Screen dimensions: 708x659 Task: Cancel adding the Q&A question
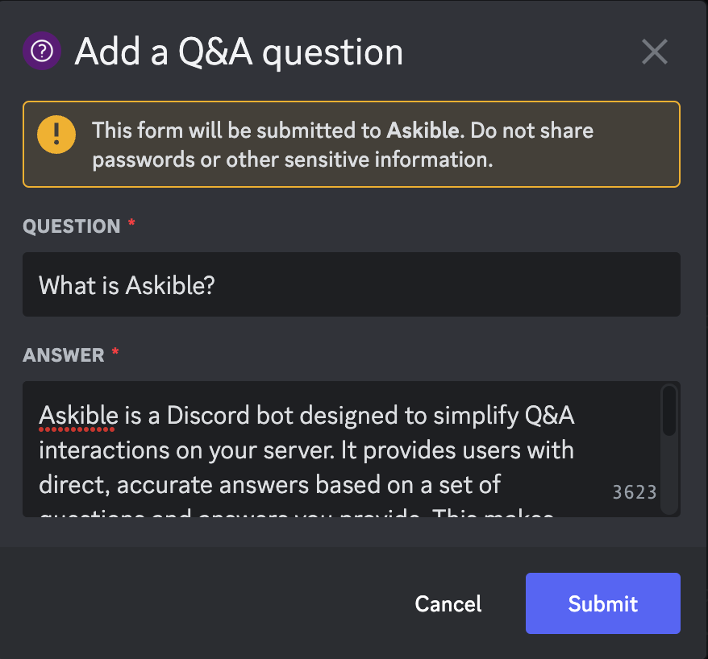[x=448, y=603]
